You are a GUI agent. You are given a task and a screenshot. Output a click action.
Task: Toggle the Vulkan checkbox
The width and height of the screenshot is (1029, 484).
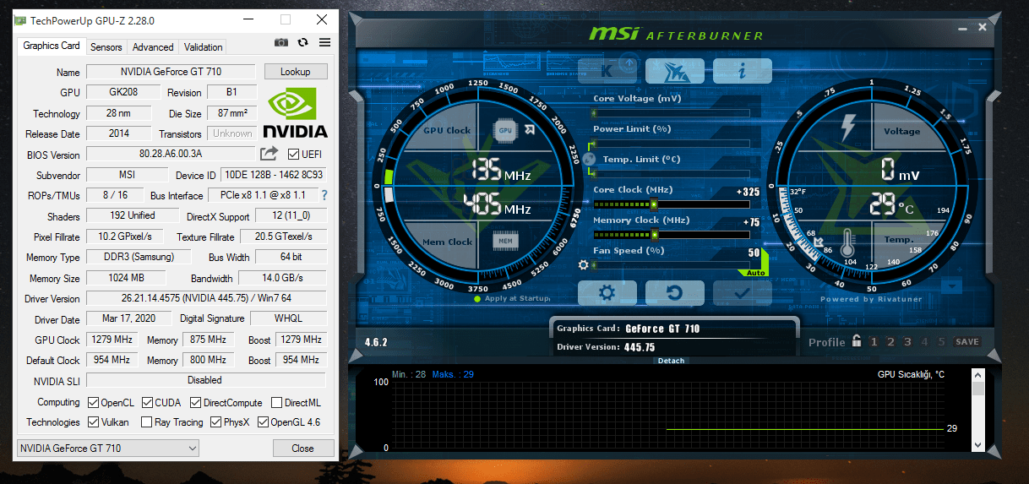point(95,422)
